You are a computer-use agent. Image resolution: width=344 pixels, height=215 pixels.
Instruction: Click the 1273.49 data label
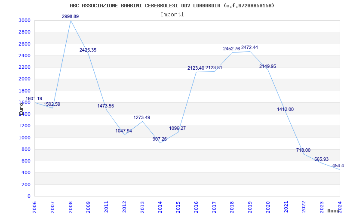142,118
